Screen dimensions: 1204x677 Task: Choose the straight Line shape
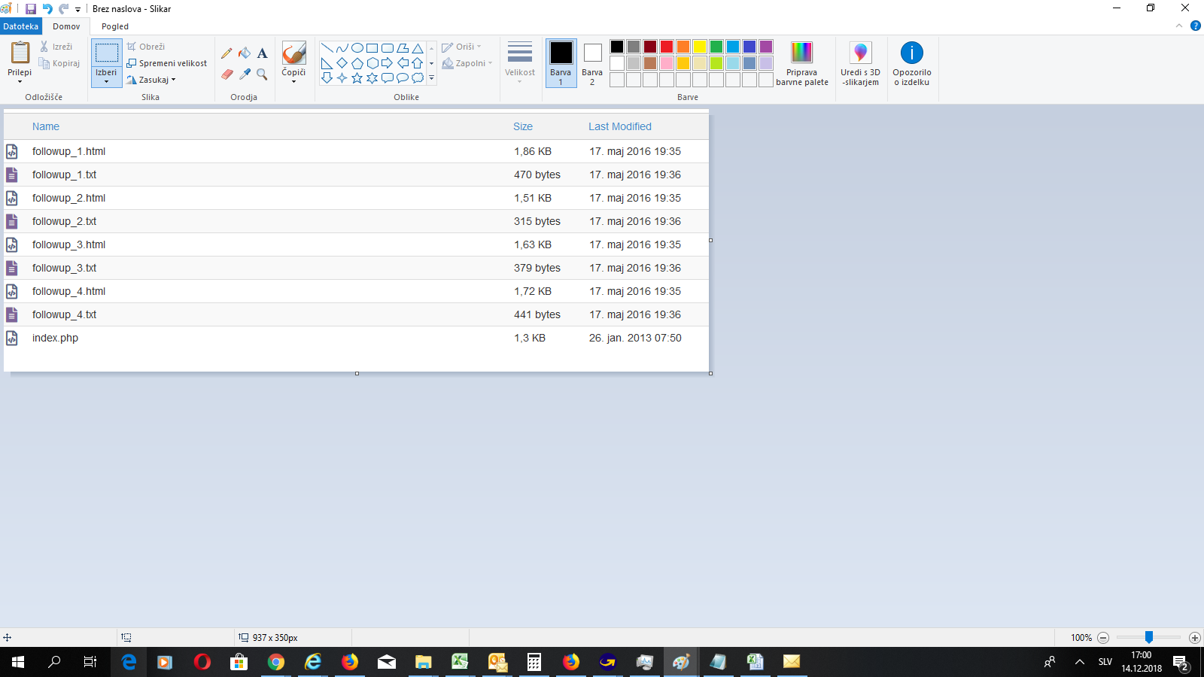point(327,48)
